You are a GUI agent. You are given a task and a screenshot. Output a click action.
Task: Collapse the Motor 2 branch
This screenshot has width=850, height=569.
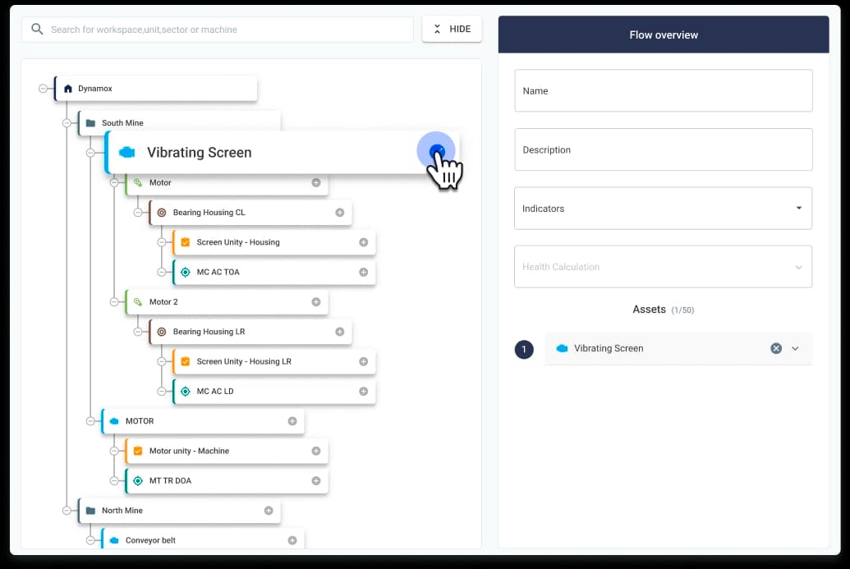click(x=115, y=302)
